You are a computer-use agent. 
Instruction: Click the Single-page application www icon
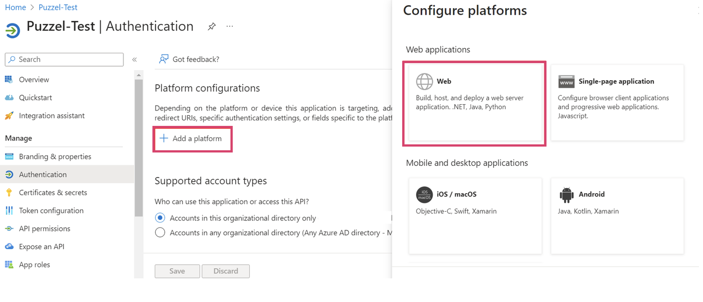(566, 82)
